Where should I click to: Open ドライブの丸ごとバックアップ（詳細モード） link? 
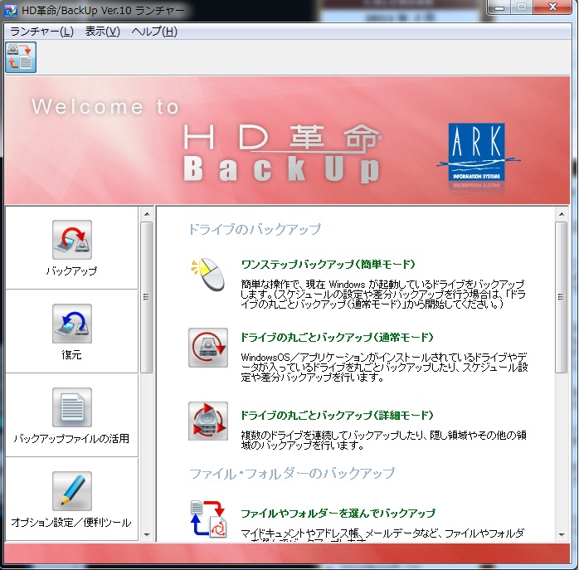click(337, 415)
